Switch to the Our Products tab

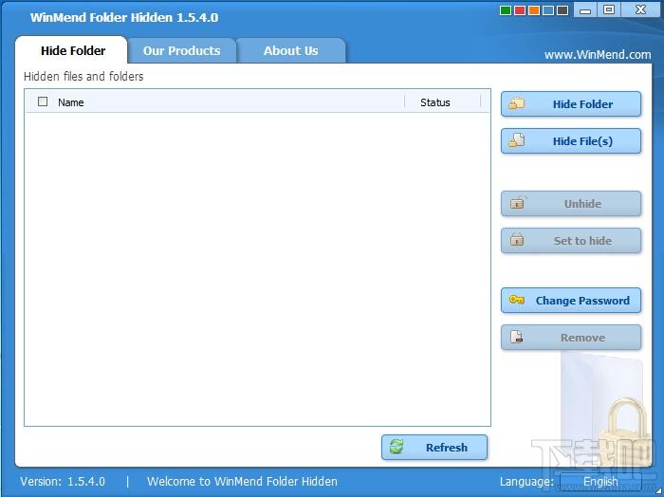pos(182,51)
